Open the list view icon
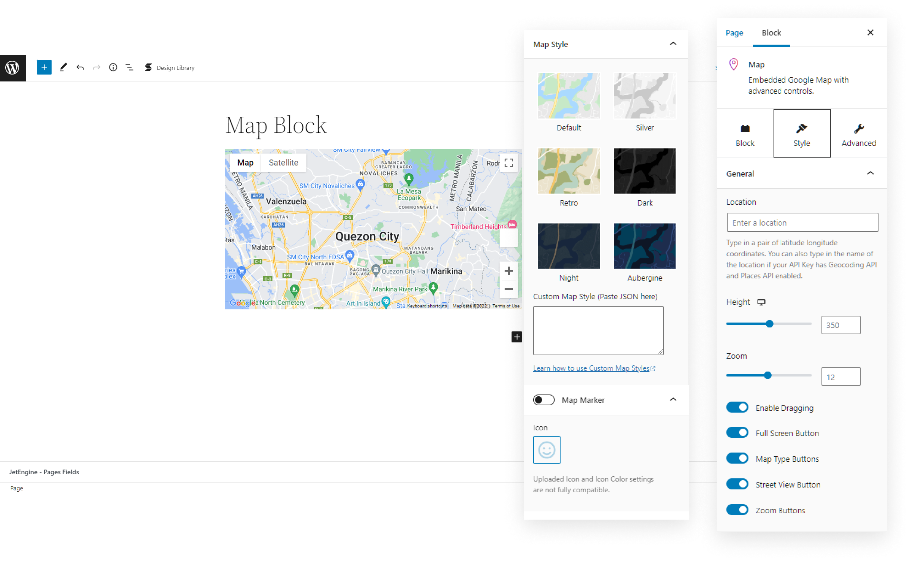The width and height of the screenshot is (911, 562). point(130,67)
